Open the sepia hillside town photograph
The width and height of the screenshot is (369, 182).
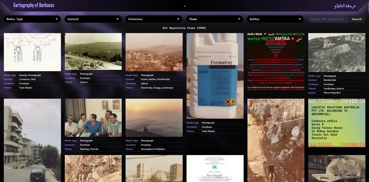click(154, 52)
